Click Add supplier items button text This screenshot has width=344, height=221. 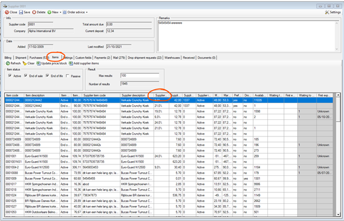point(86,63)
